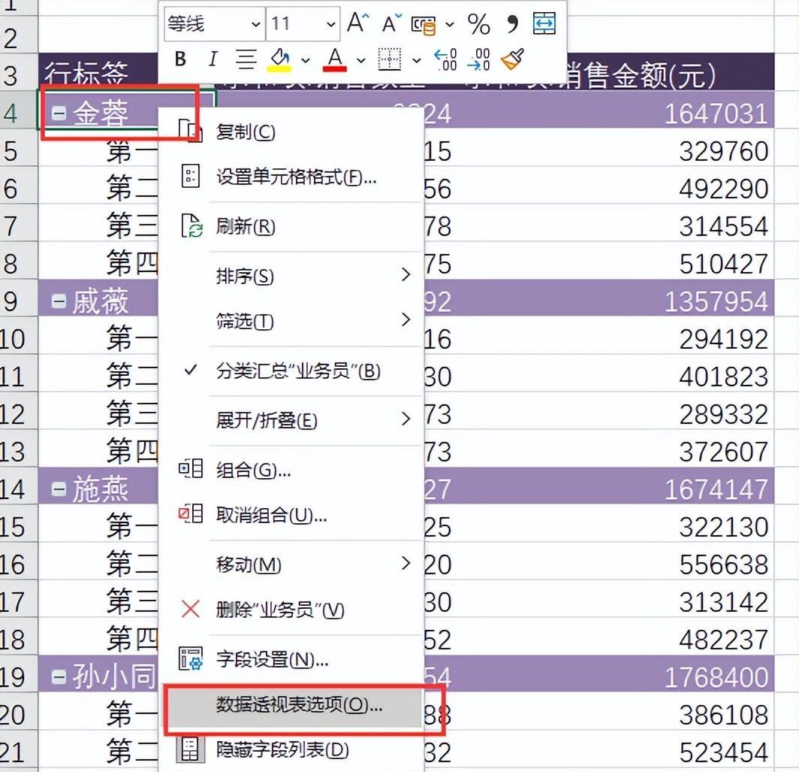This screenshot has width=799, height=772.
Task: Choose 隐藏字段列表(D) menu entry
Action: pos(291,749)
